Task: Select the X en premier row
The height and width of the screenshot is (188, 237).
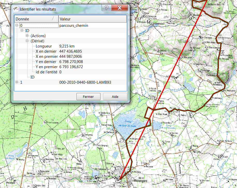Action: coord(46,57)
